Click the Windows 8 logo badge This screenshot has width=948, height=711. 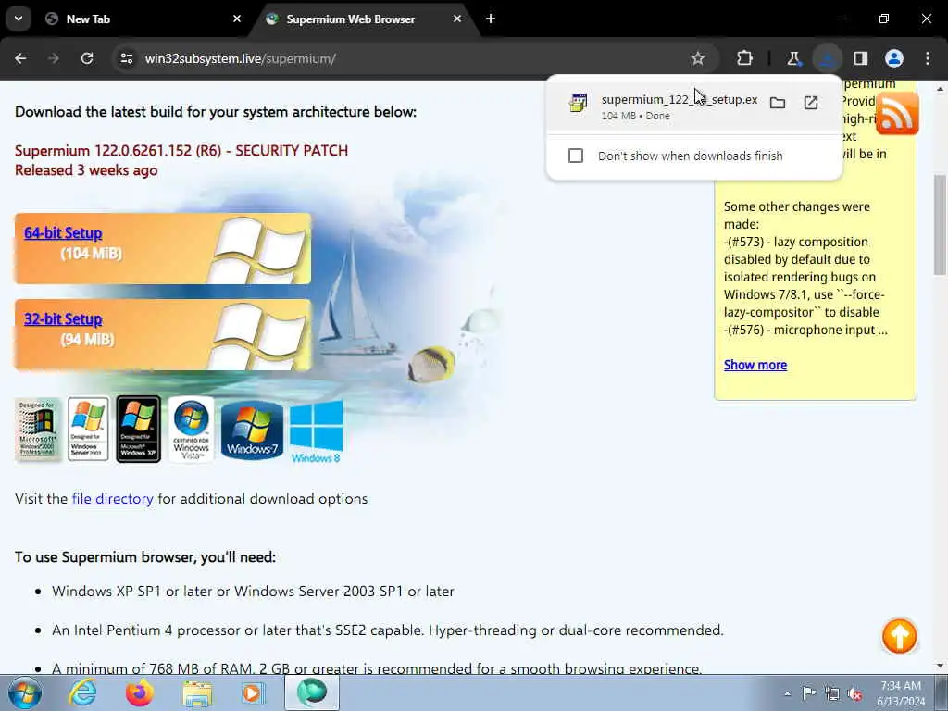[x=316, y=431]
